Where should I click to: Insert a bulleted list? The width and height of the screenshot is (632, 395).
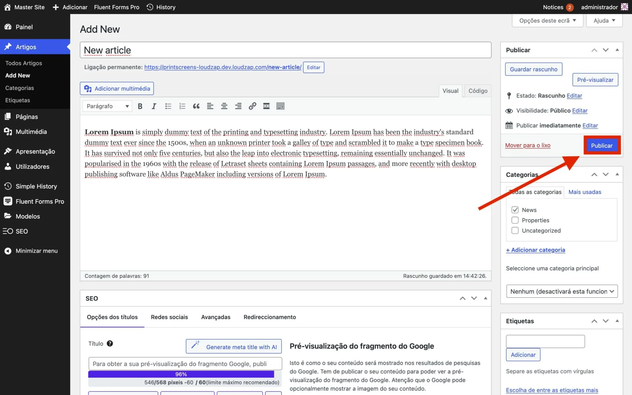(168, 106)
